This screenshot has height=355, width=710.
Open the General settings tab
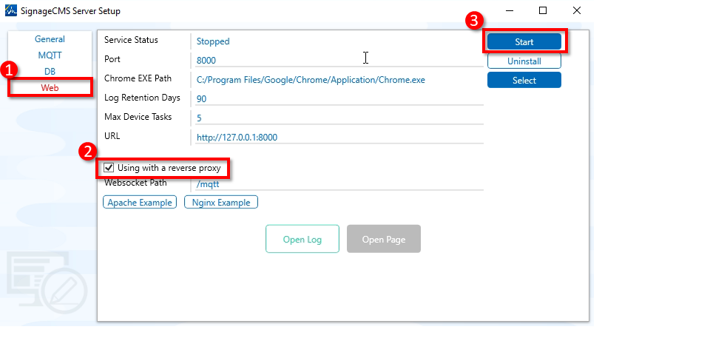(x=50, y=39)
